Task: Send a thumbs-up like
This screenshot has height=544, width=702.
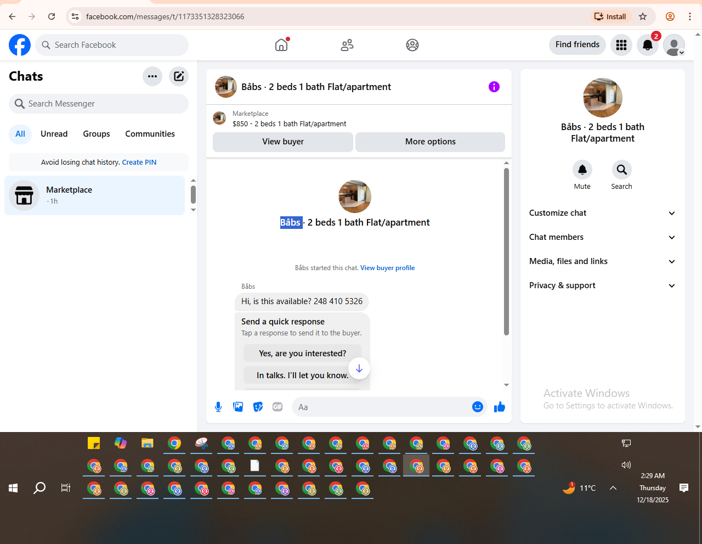Action: 500,407
